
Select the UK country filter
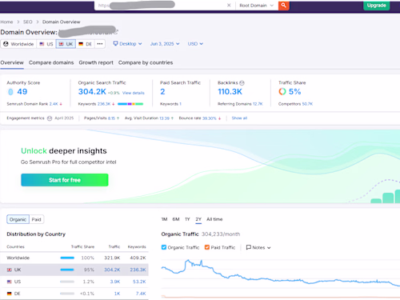(66, 44)
